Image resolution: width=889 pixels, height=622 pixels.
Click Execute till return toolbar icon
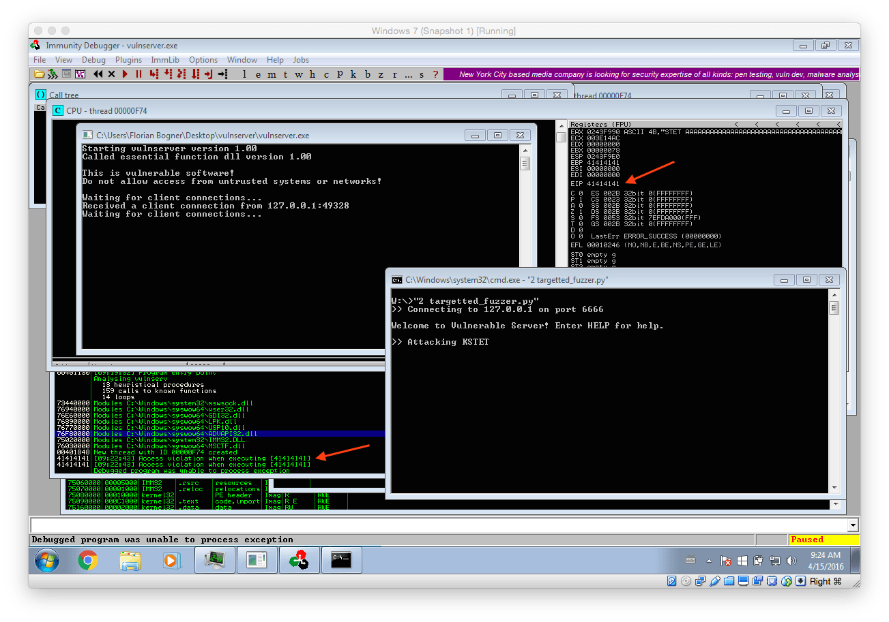[x=208, y=74]
